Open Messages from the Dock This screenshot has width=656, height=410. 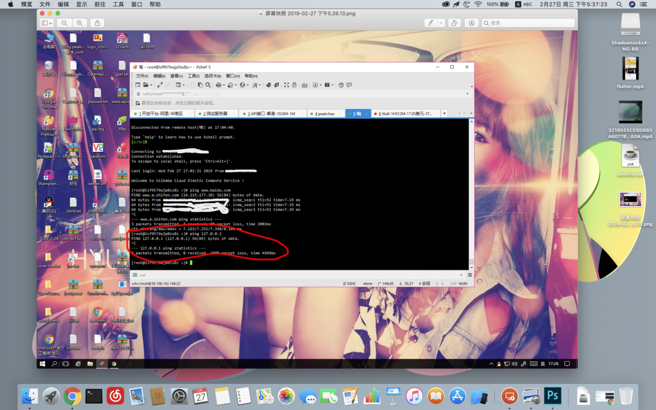307,396
